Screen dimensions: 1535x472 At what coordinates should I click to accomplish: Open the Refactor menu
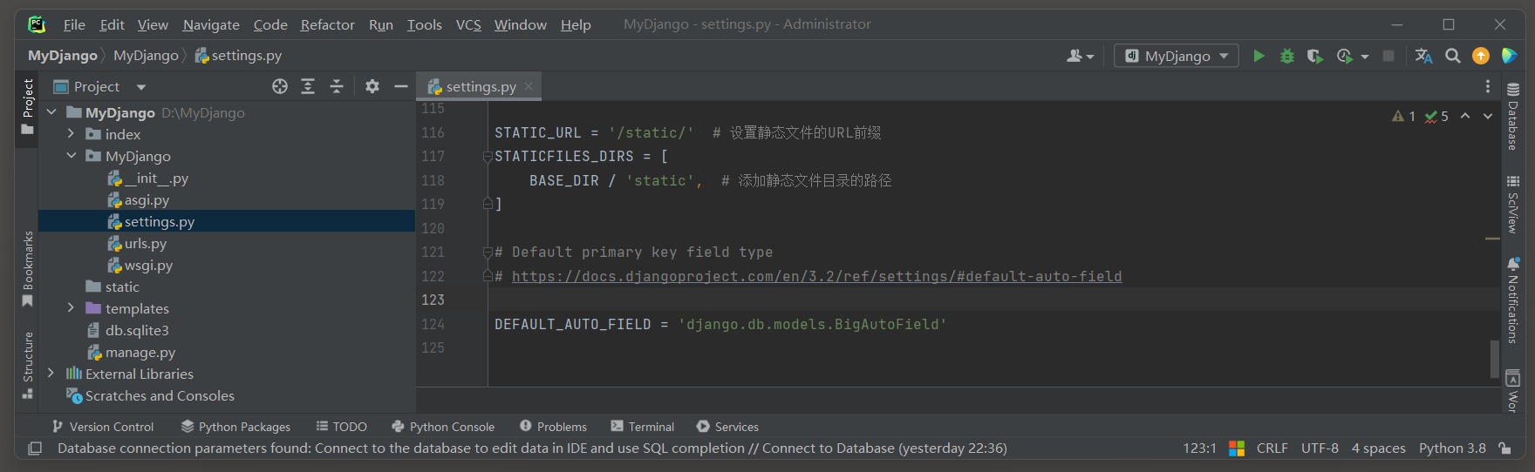point(328,24)
